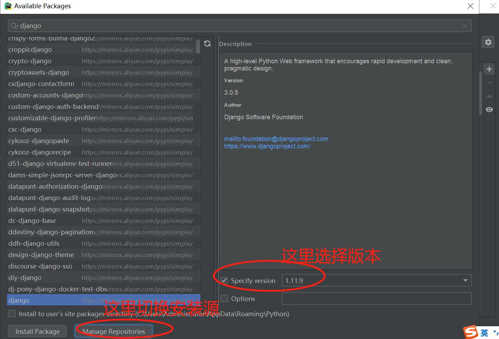This screenshot has height=339, width=499.
Task: Select the ddh-django-utils package
Action: [x=104, y=243]
